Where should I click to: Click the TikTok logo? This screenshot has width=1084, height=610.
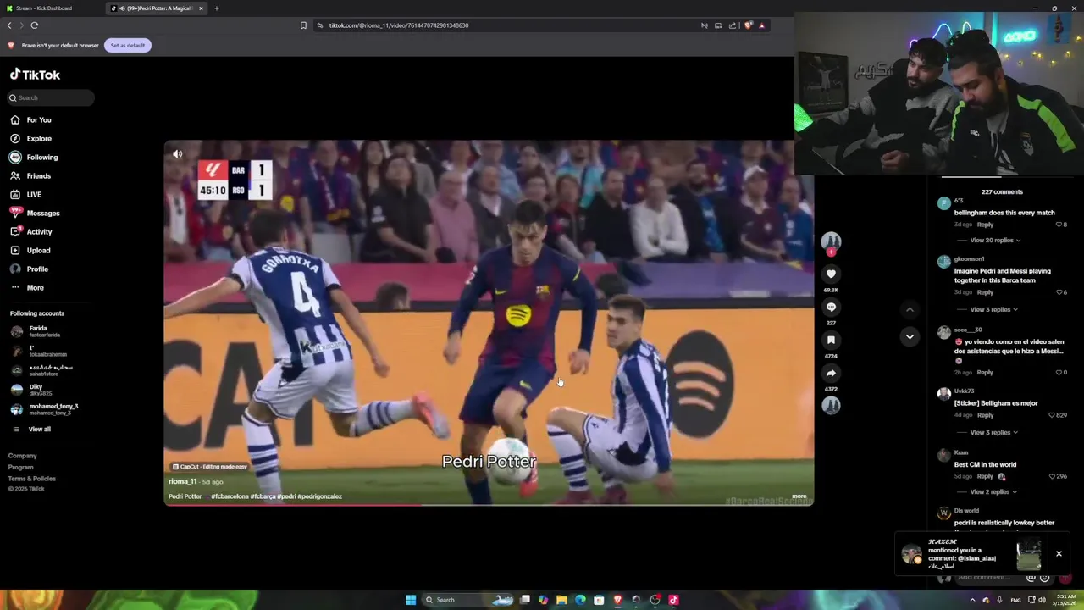tap(35, 75)
